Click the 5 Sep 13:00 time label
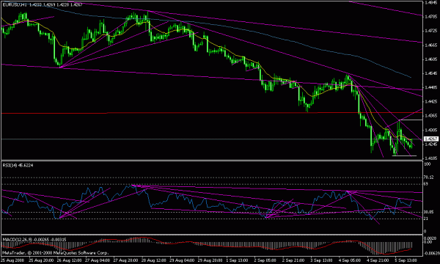Screen dimensions: 440x264 [406, 260]
